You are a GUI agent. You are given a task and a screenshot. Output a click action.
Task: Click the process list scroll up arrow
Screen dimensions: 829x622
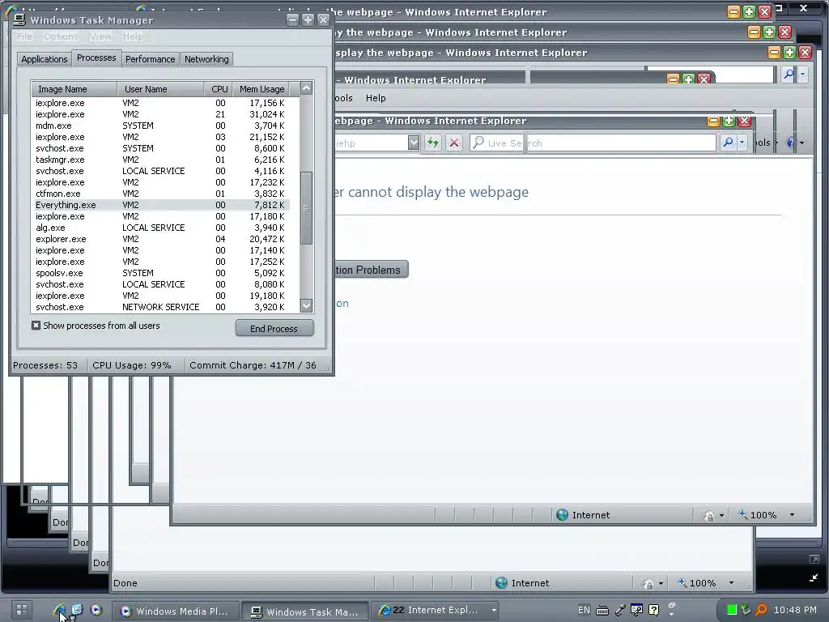point(306,88)
